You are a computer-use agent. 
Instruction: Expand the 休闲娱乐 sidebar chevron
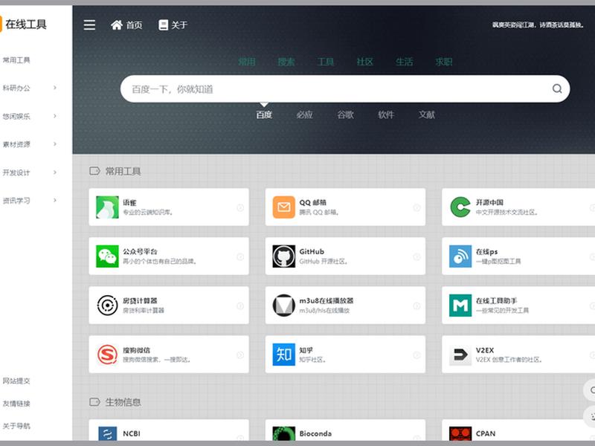pyautogui.click(x=55, y=116)
